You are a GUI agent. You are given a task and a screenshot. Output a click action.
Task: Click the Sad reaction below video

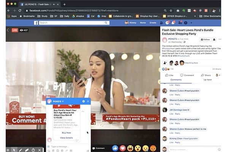[145, 148]
